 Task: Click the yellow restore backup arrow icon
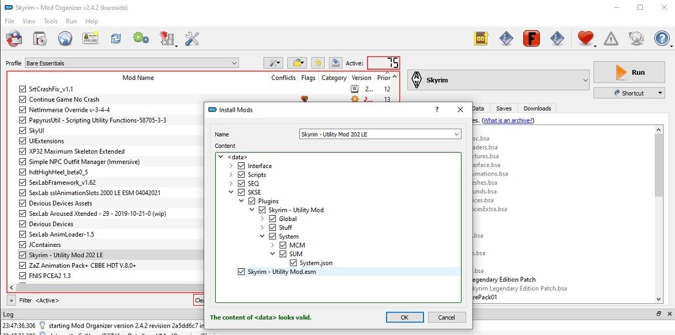(x=317, y=63)
